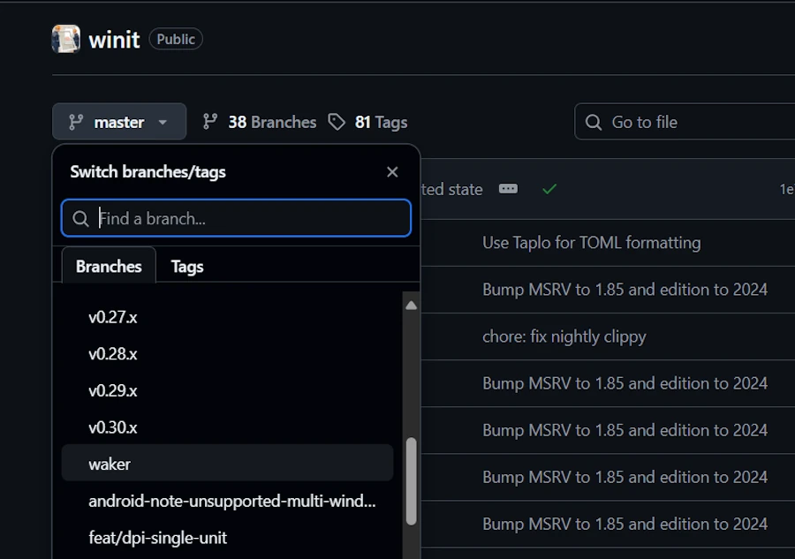Open the 38 Branches link
Viewport: 795px width, 559px height.
click(260, 122)
